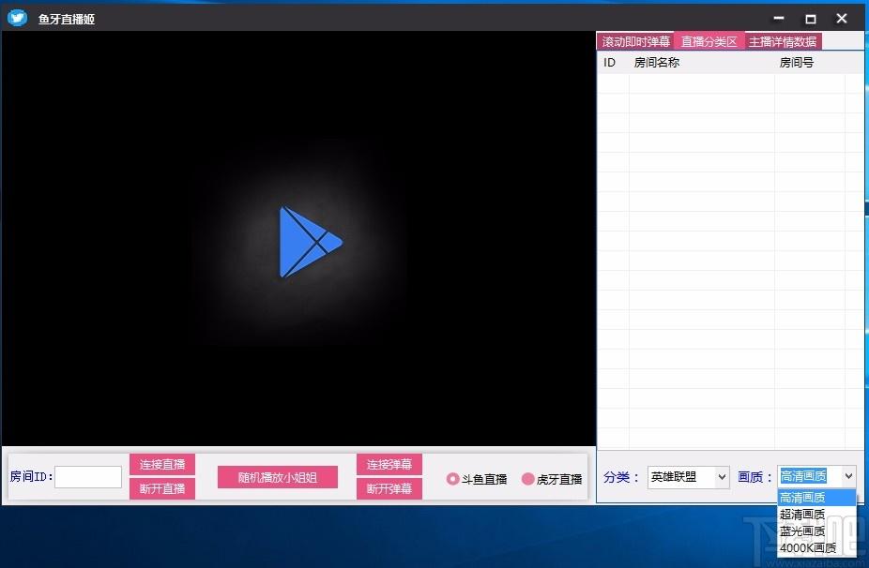The height and width of the screenshot is (568, 869).
Task: Click the 断开直播 button
Action: click(162, 489)
